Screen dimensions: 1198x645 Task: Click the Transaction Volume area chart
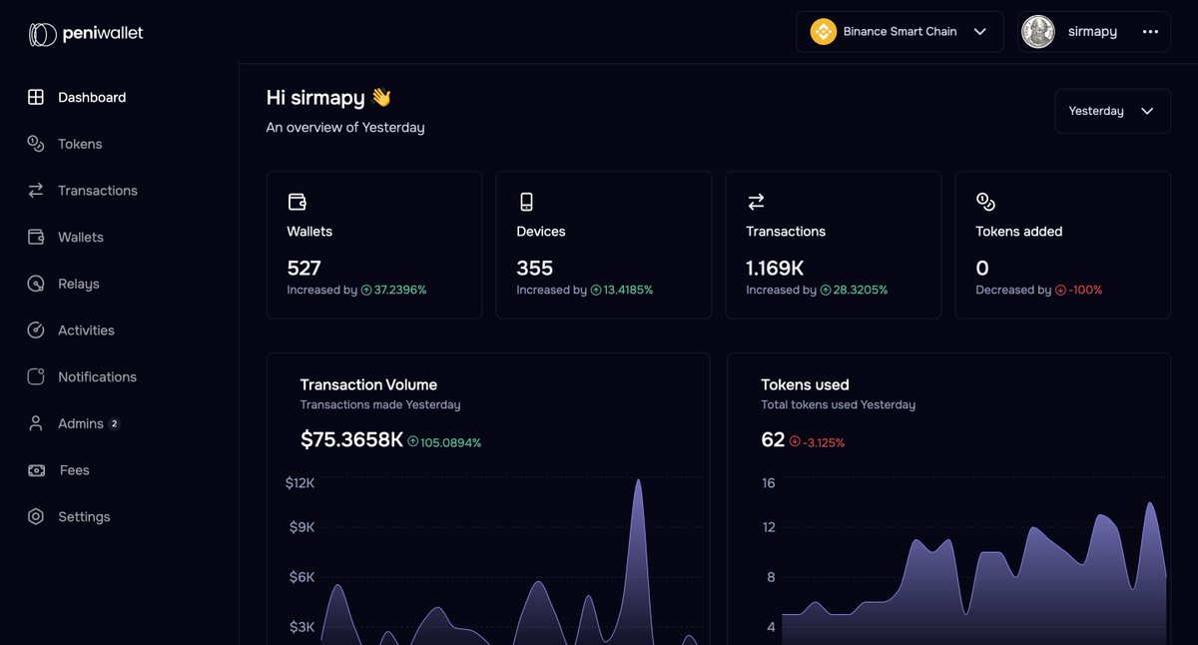pyautogui.click(x=511, y=561)
